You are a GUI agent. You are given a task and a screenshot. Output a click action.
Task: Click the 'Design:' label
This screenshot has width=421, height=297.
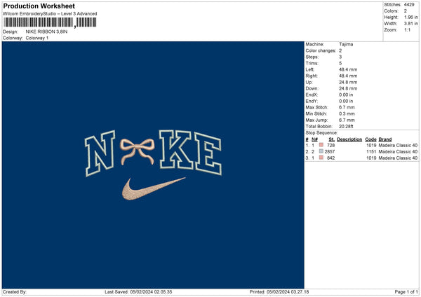11,32
